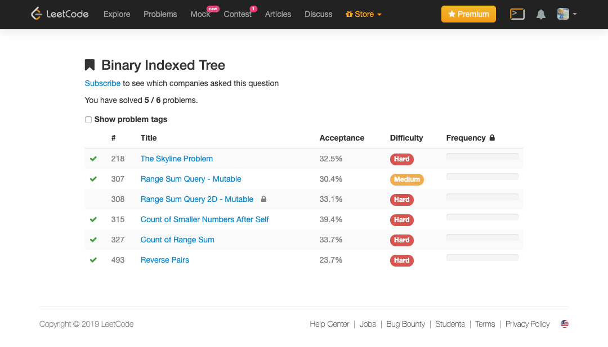The height and width of the screenshot is (347, 608).
Task: Click the user avatar picture
Action: tap(563, 14)
